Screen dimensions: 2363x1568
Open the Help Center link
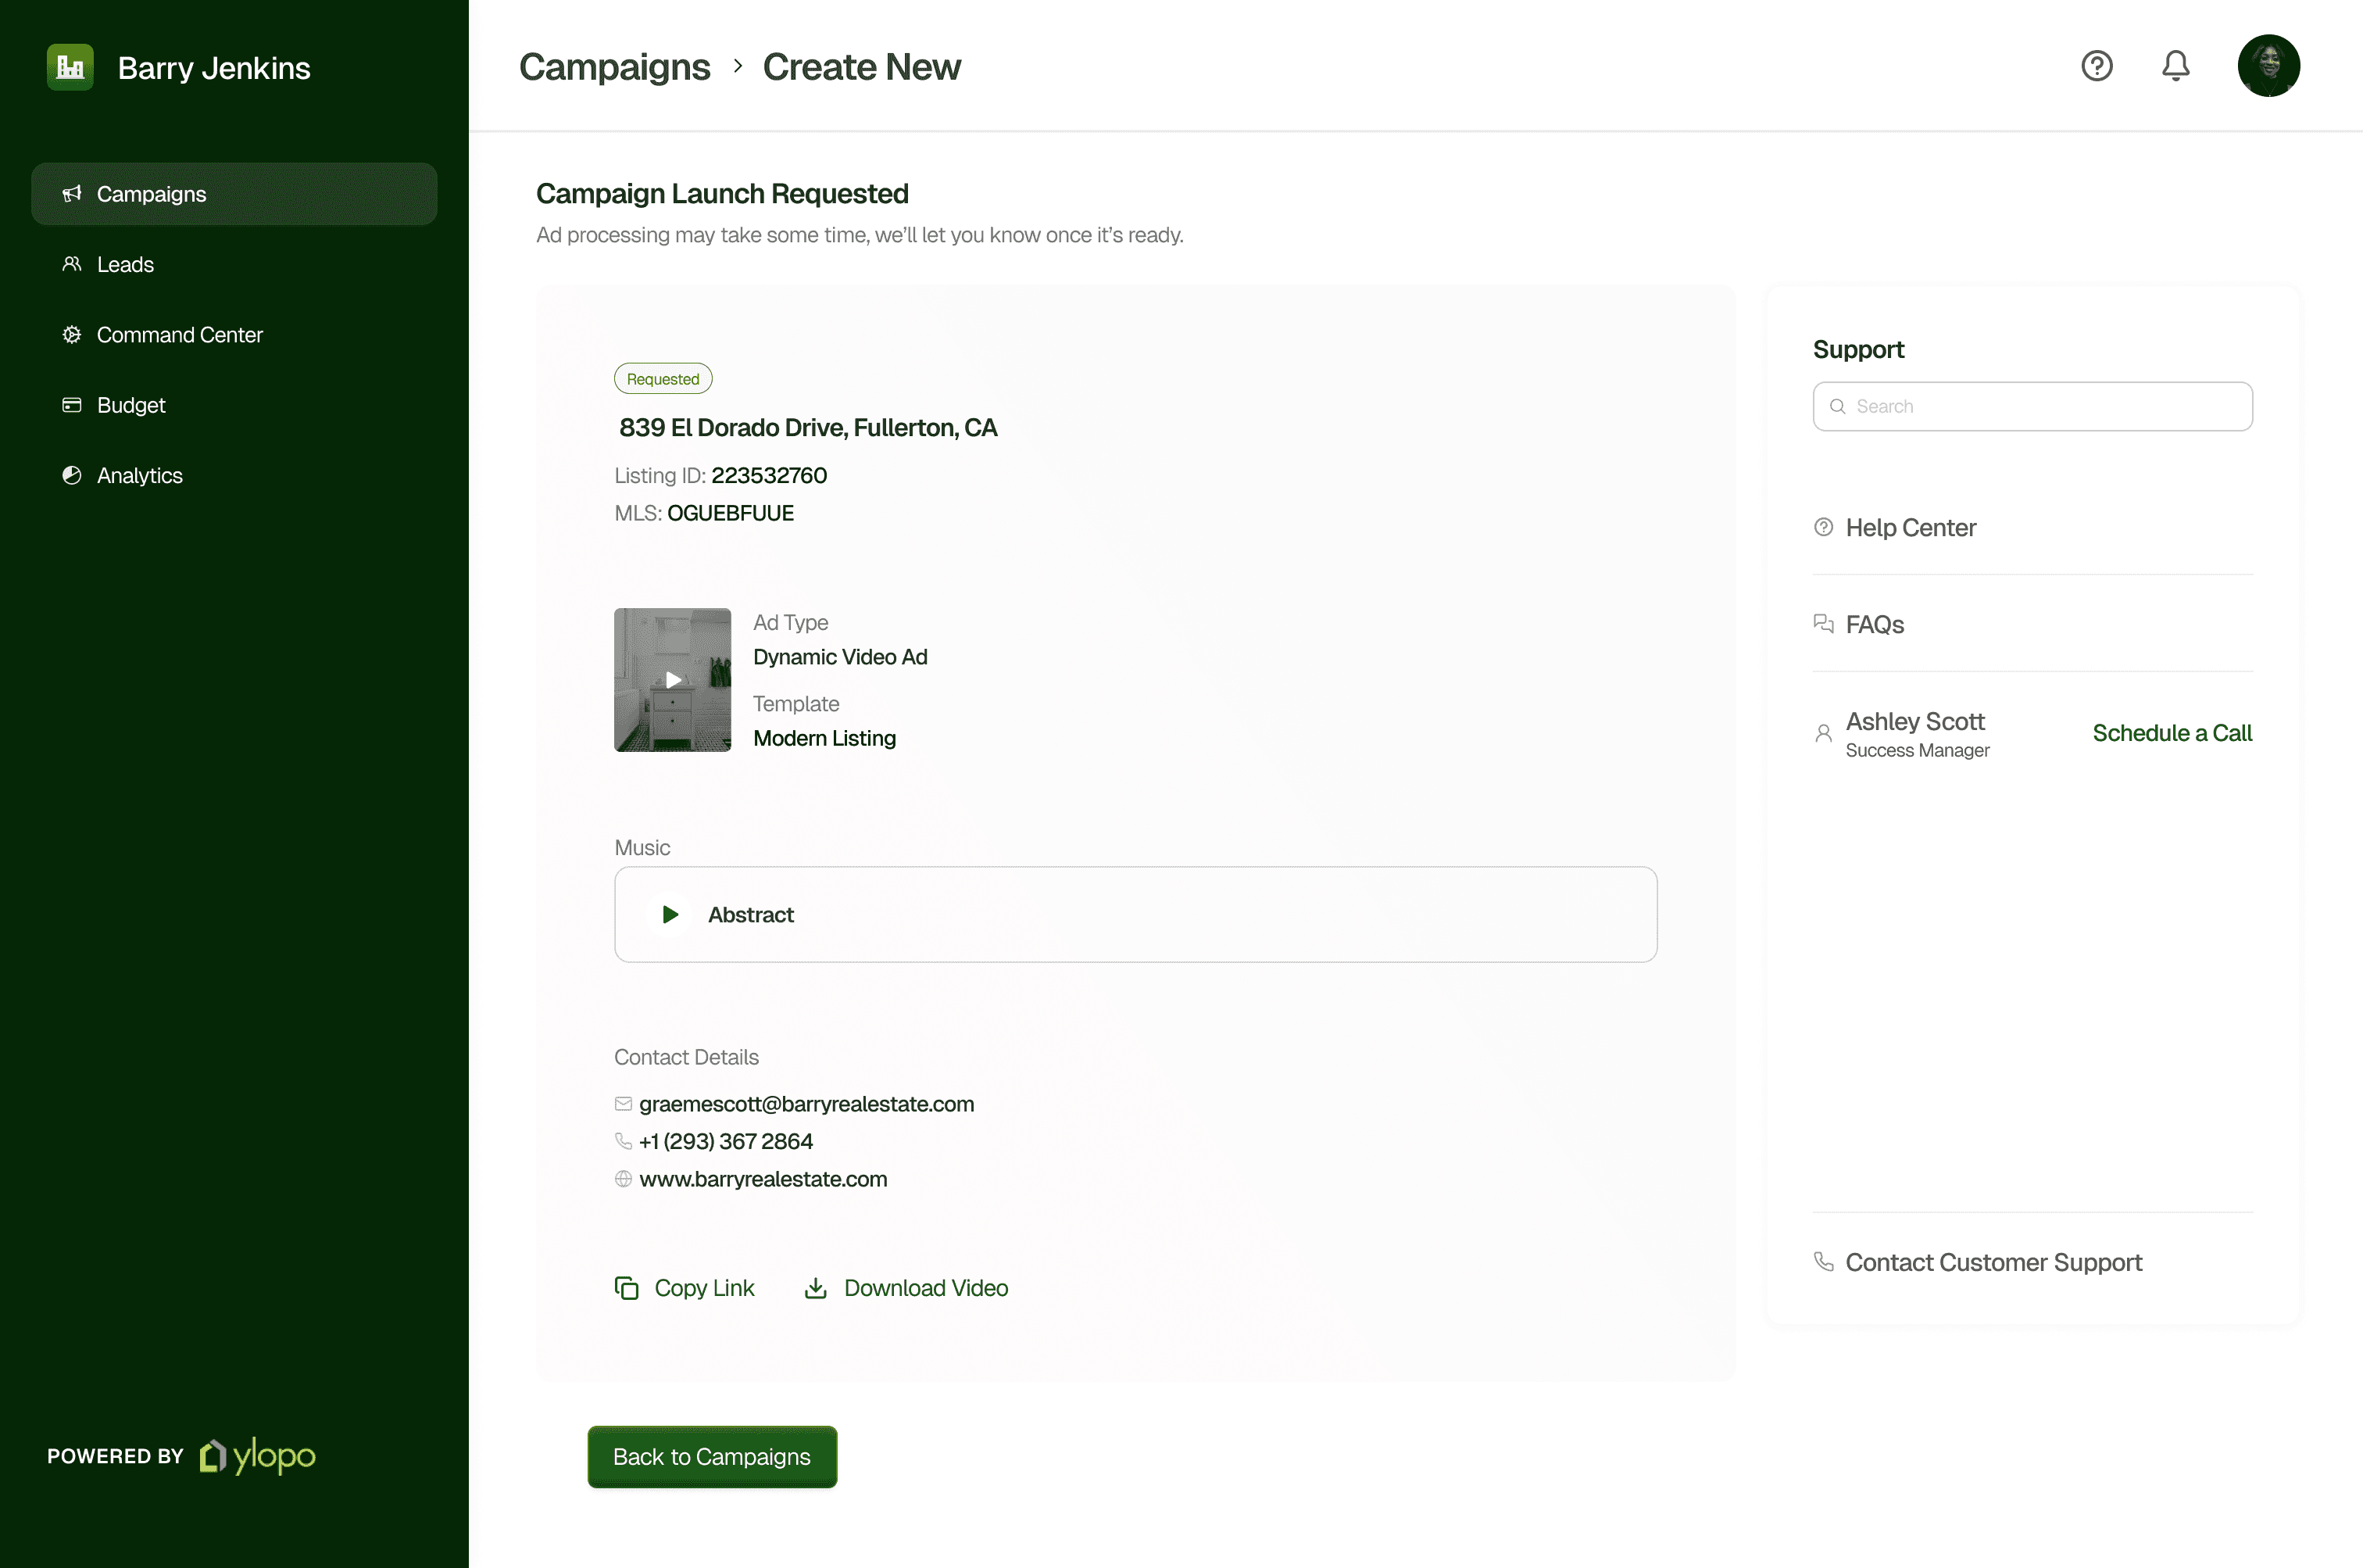point(1909,527)
